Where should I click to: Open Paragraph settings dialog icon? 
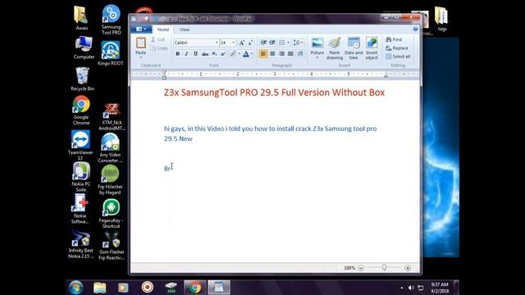pos(300,54)
